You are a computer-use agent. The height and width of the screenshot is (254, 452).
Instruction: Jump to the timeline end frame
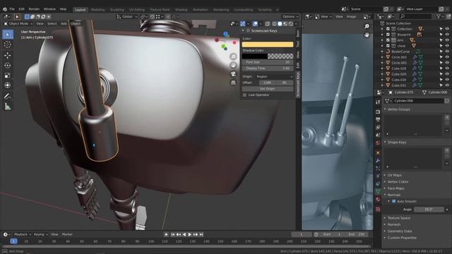201,235
